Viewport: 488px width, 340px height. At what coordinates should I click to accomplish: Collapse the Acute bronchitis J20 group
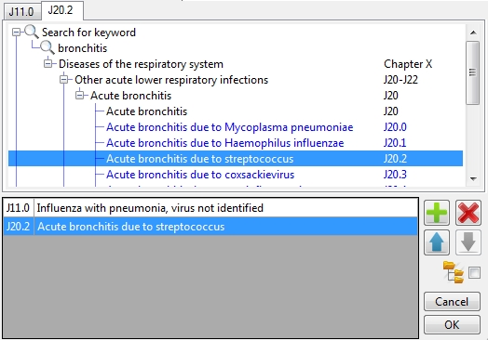80,96
